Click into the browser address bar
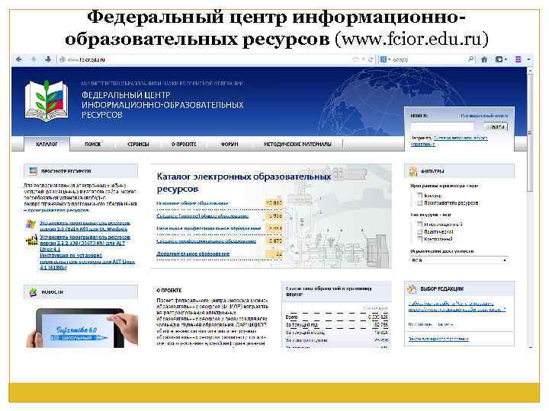Image resolution: width=549 pixels, height=411 pixels. (208, 59)
